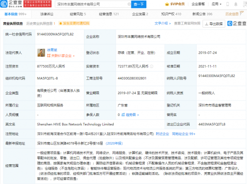This screenshot has height=184, width=247.
Task: Select the credit code 91440300MA5FQ0TL82 in first row
Action: pyautogui.click(x=55, y=34)
